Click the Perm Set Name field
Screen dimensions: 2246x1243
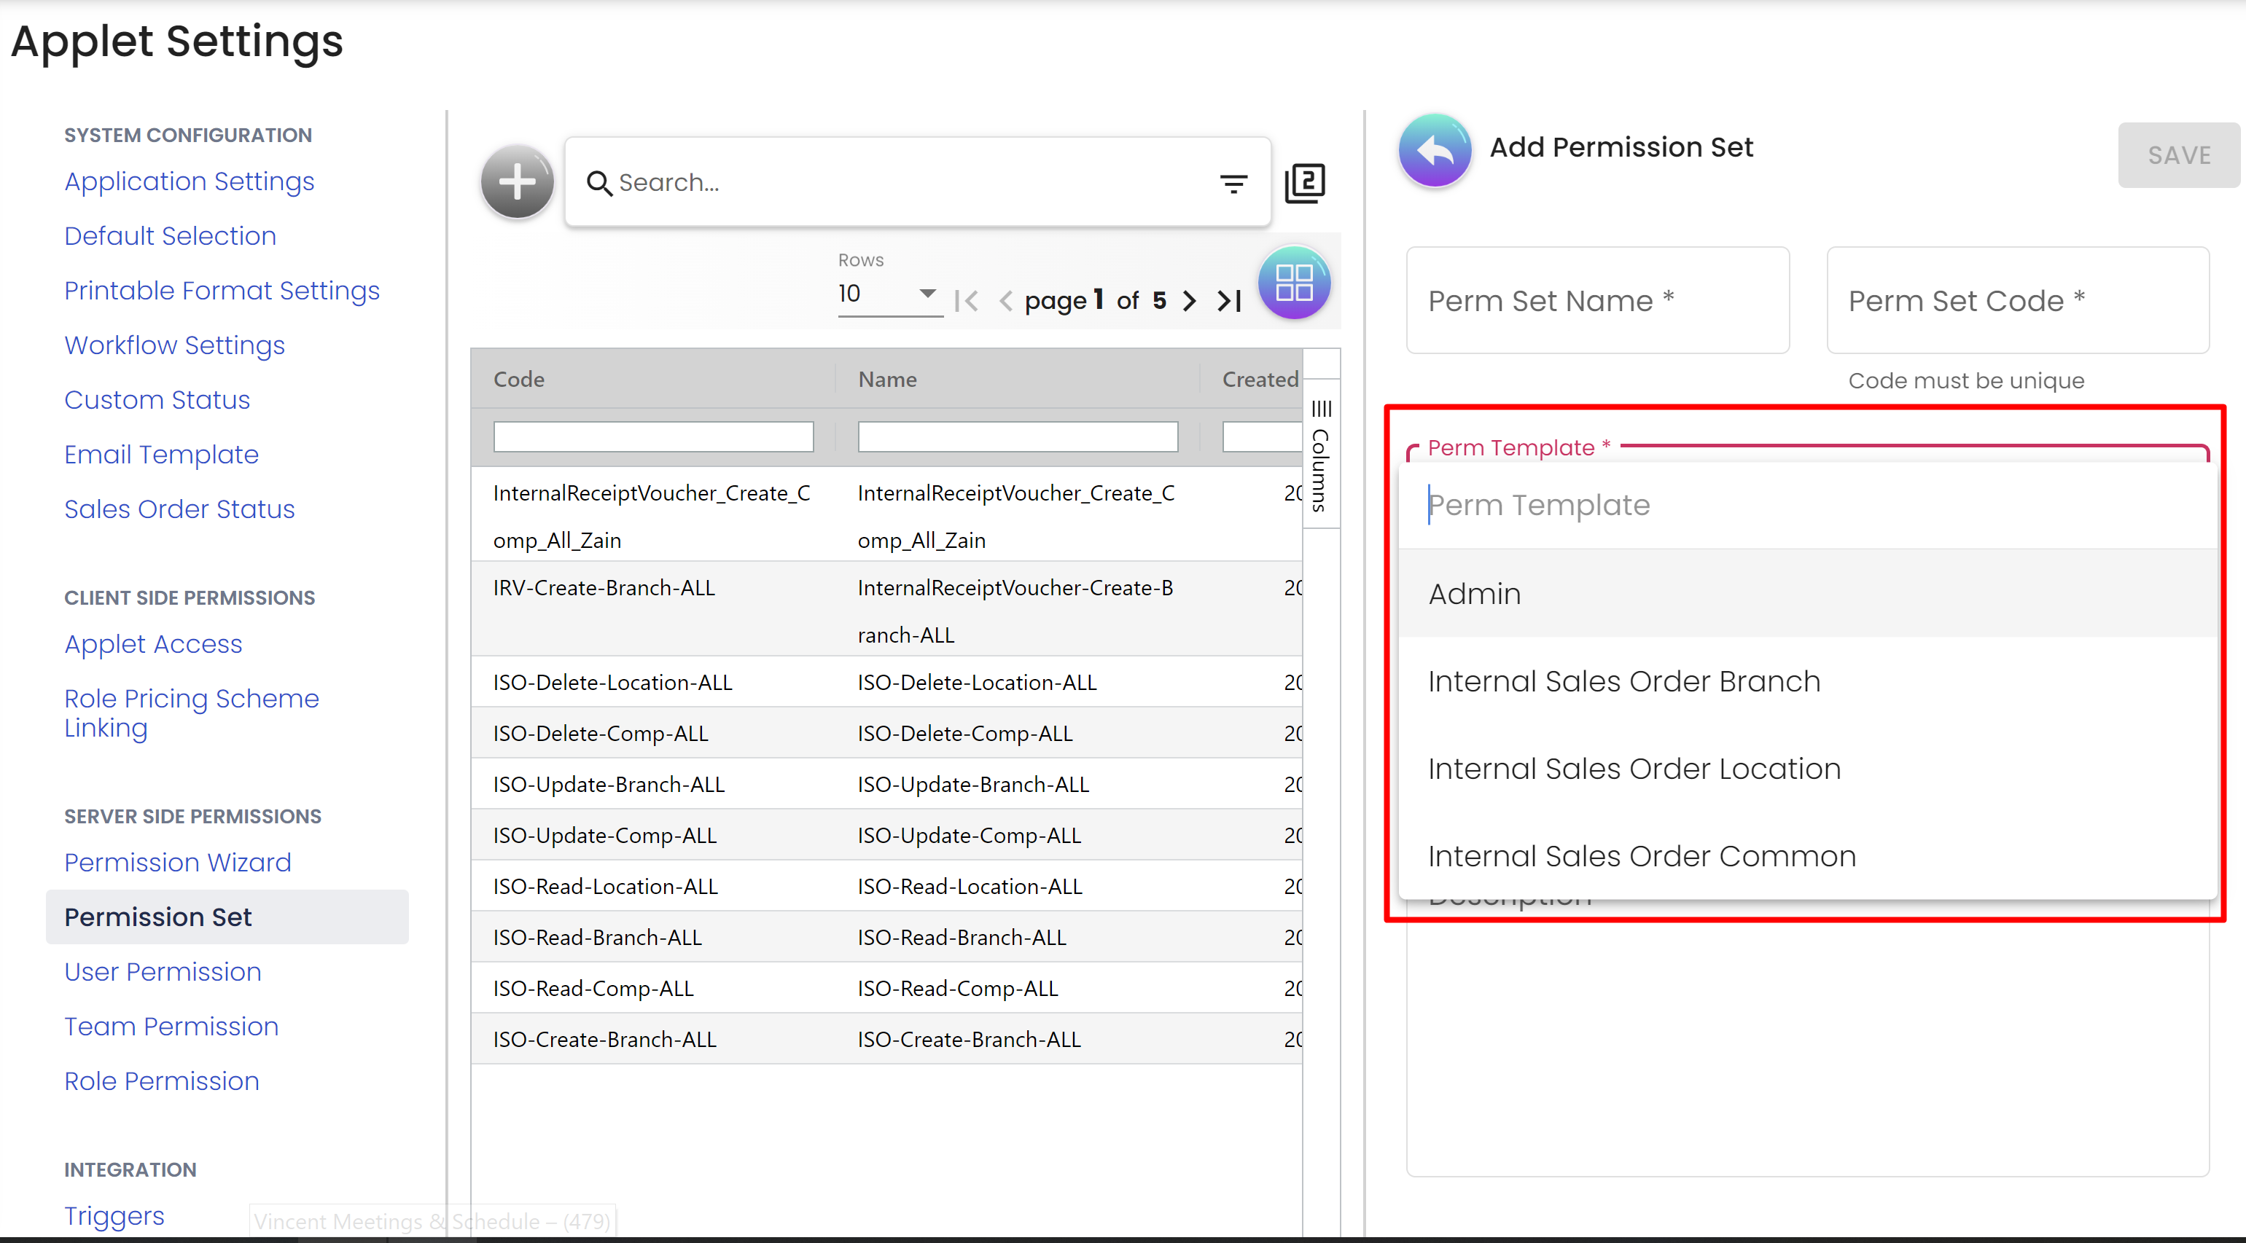click(1596, 301)
